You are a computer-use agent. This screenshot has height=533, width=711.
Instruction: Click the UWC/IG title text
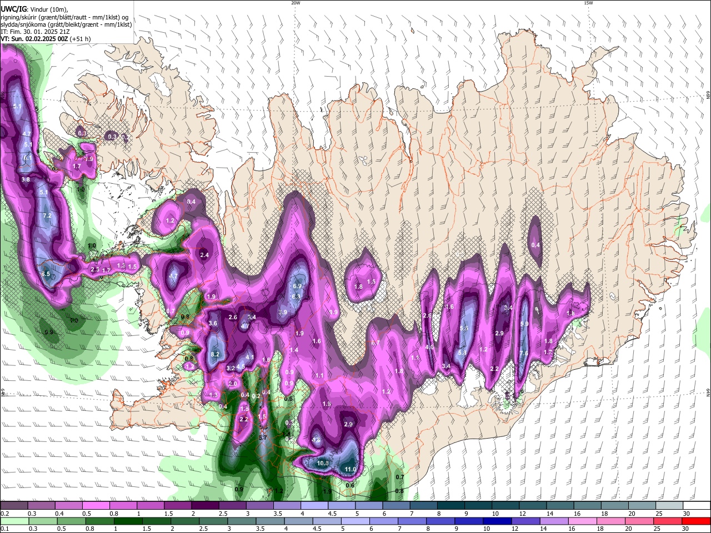(13, 8)
